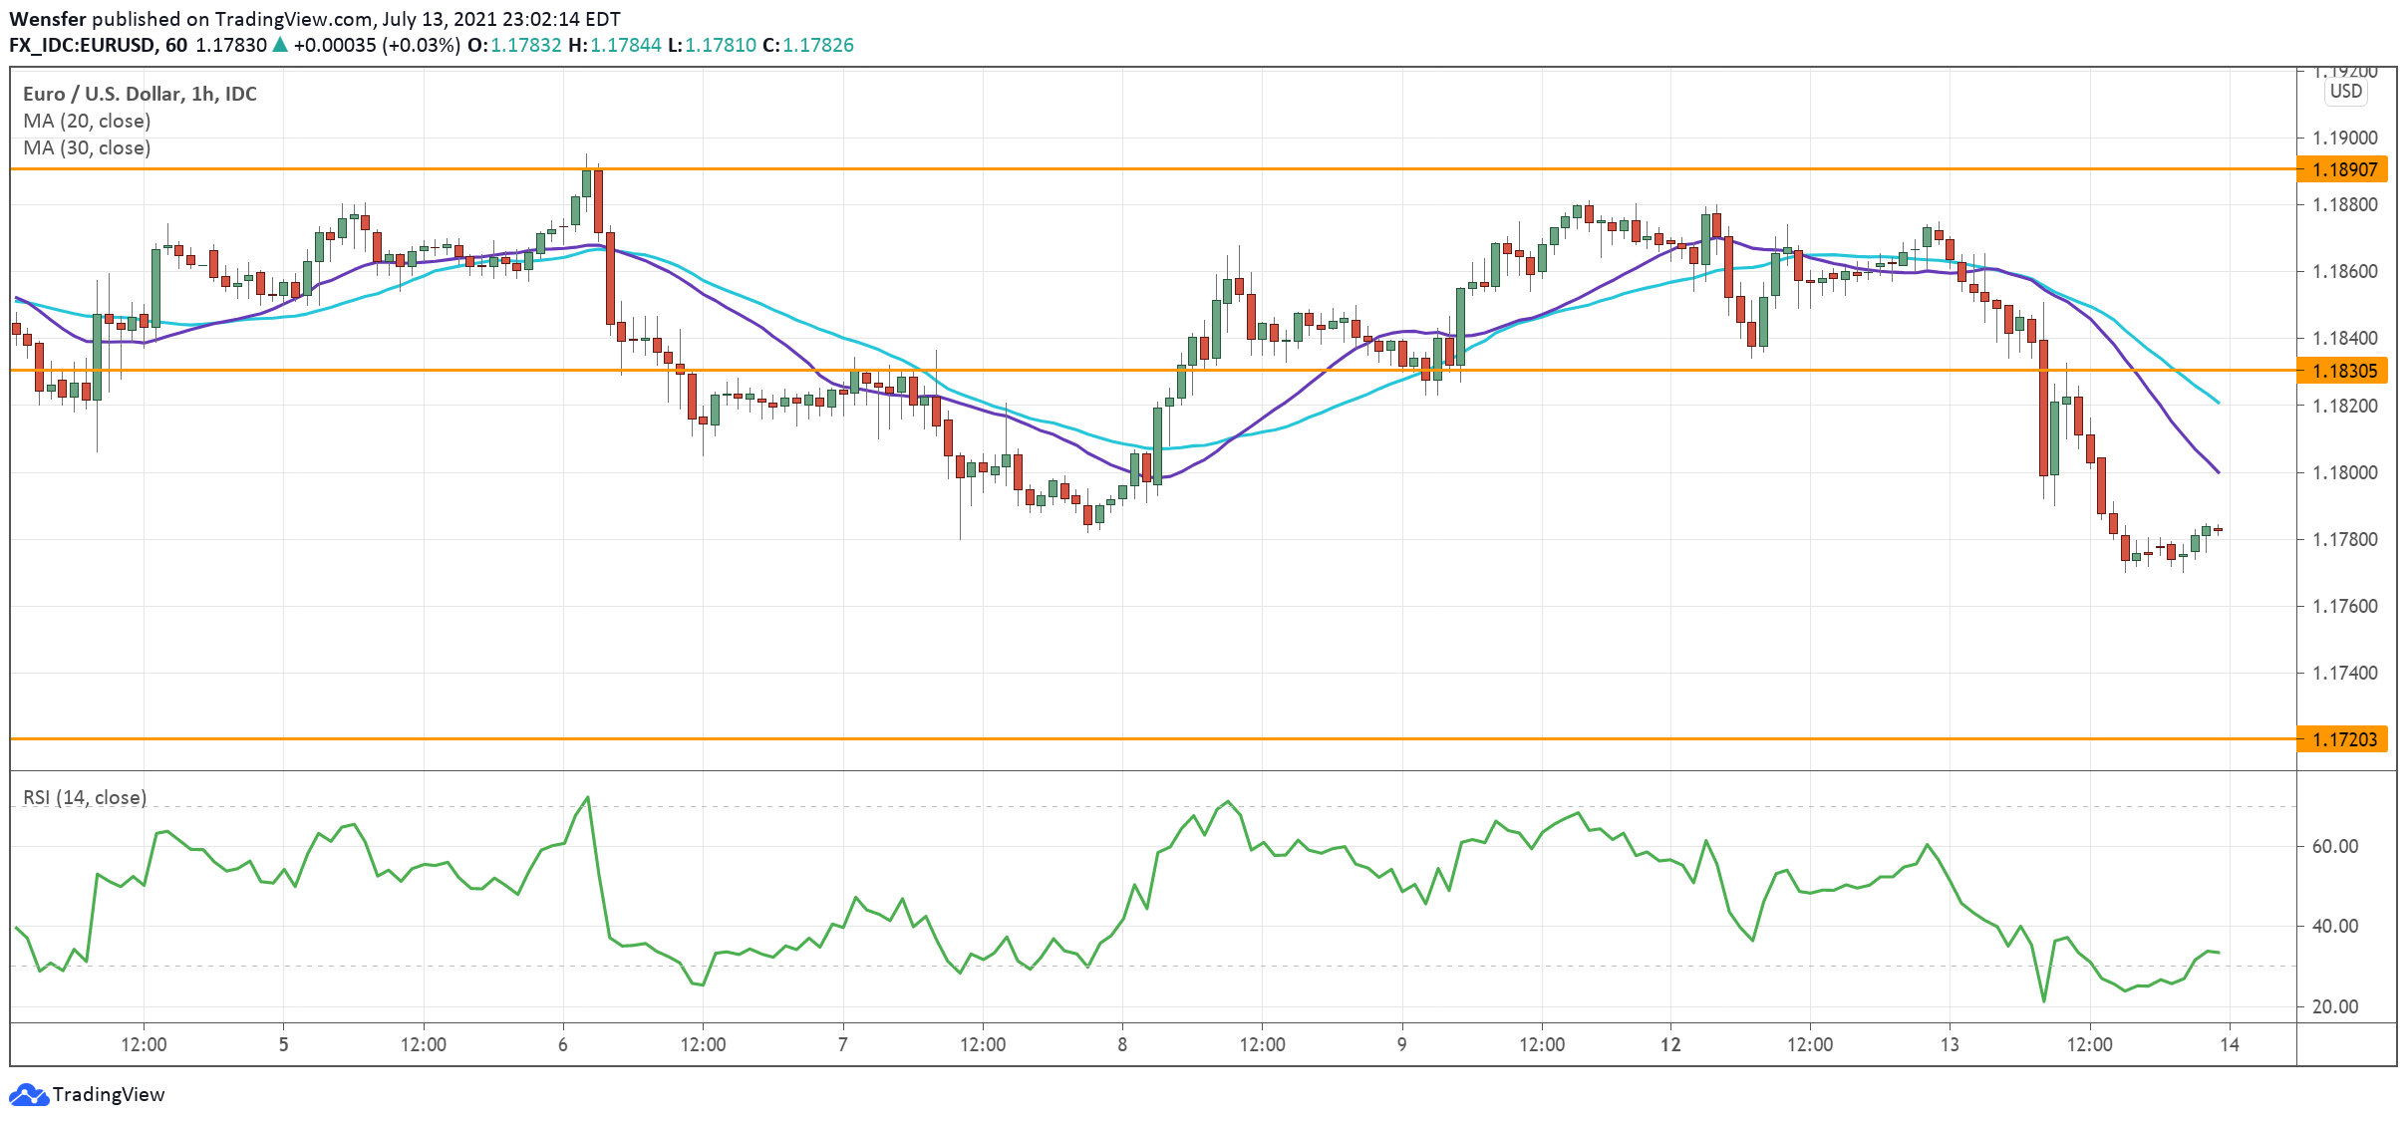Open the RSI (14, close) indicator label
2407x1123 pixels.
tap(85, 797)
